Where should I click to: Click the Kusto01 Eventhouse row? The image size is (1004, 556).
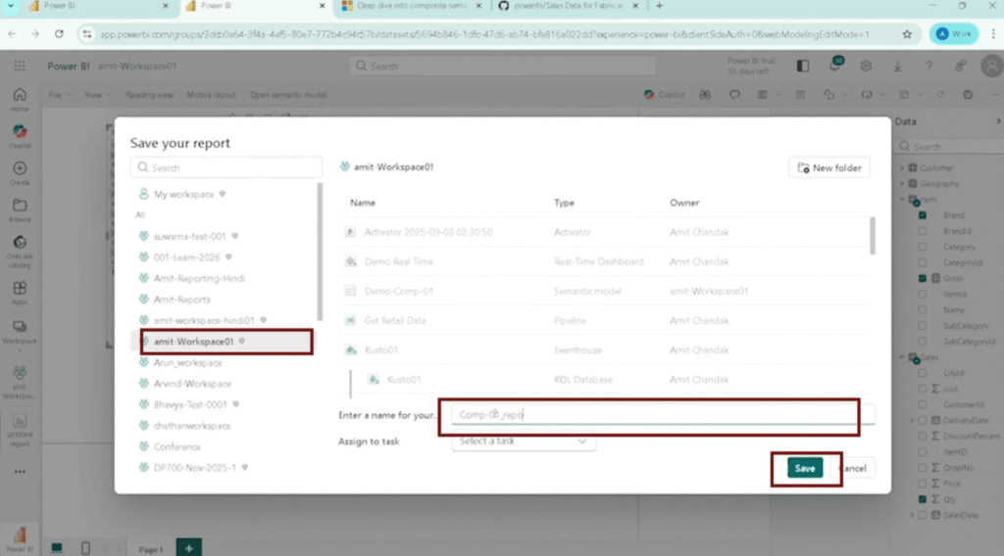pos(604,350)
